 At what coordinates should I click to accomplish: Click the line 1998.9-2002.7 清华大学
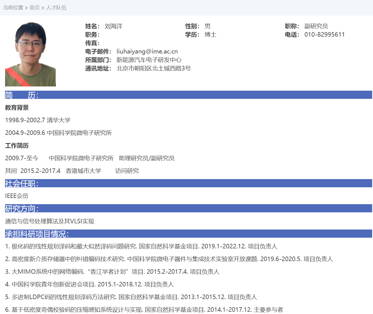pyautogui.click(x=38, y=120)
